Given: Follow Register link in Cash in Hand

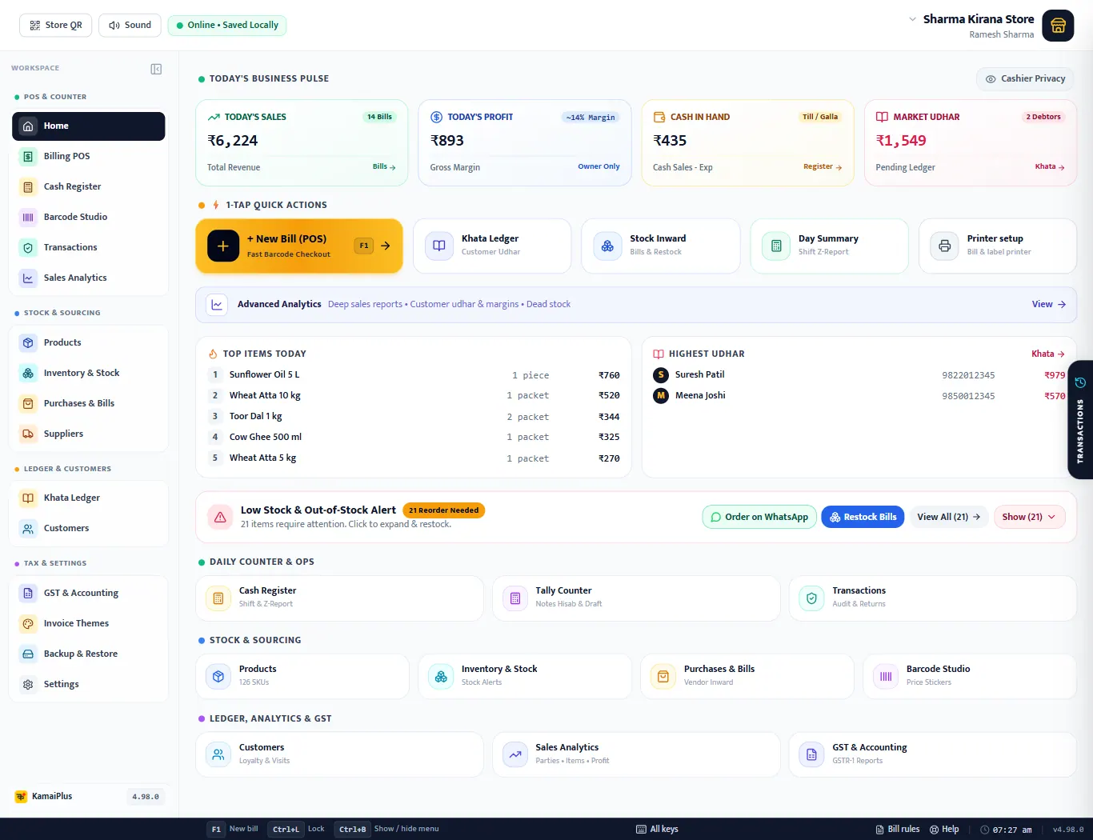Looking at the screenshot, I should [x=823, y=166].
